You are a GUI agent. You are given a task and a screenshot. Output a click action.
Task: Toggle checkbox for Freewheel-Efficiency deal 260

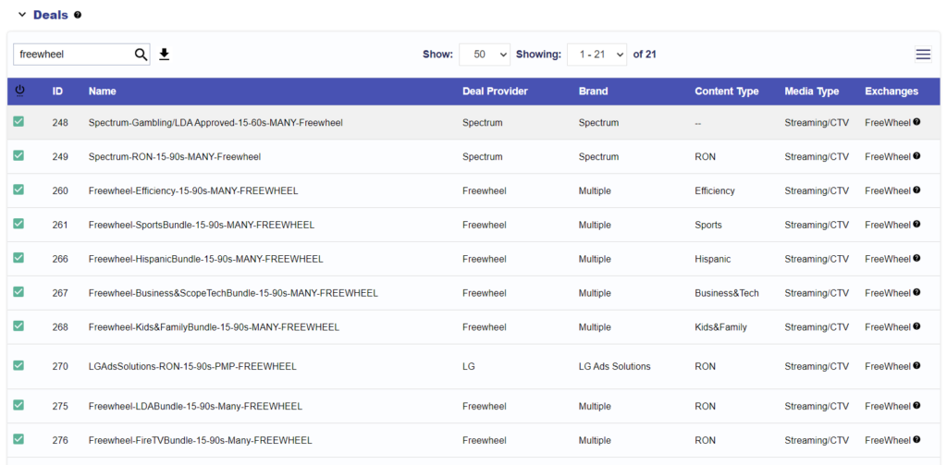[x=18, y=190]
